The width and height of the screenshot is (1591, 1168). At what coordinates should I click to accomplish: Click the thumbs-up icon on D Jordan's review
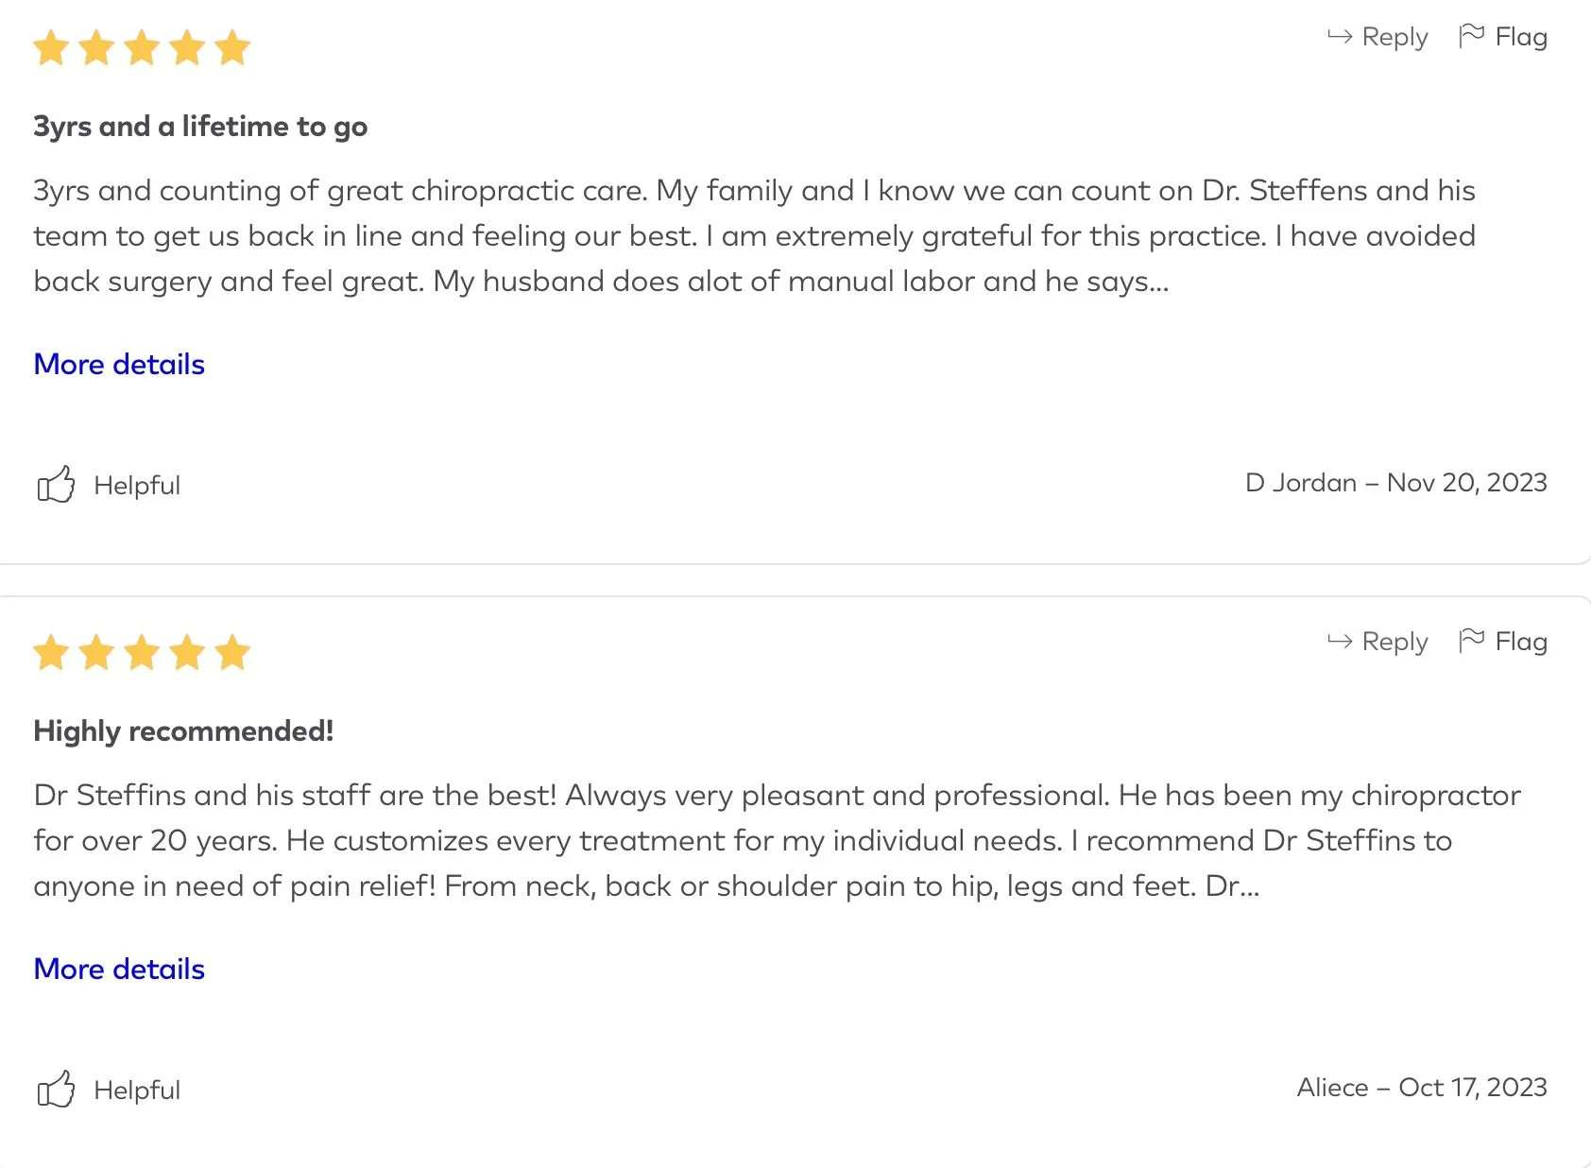pos(56,485)
